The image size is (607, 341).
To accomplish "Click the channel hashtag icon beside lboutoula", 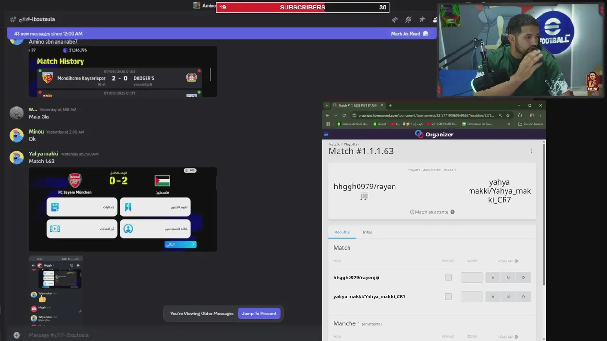I will [x=13, y=19].
